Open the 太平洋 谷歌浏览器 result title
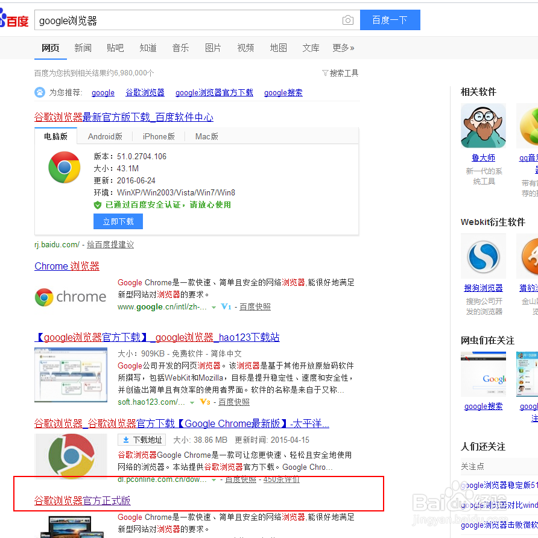The height and width of the screenshot is (538, 538). (x=182, y=423)
